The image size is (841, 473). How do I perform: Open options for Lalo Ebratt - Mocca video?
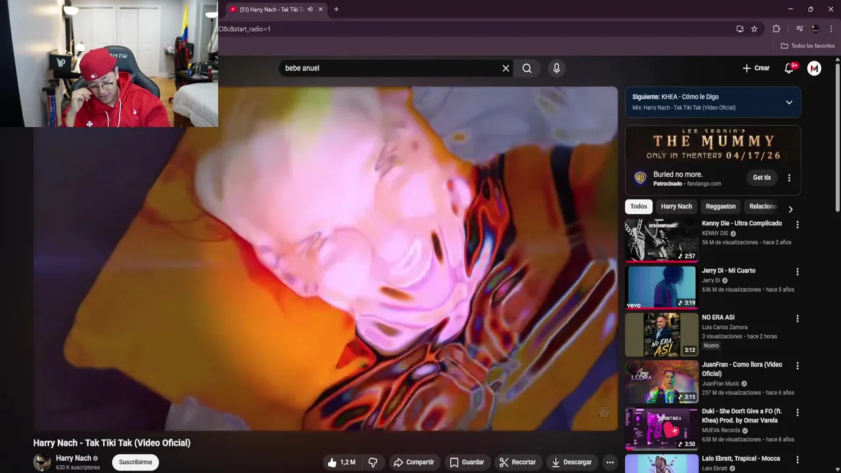point(798,460)
